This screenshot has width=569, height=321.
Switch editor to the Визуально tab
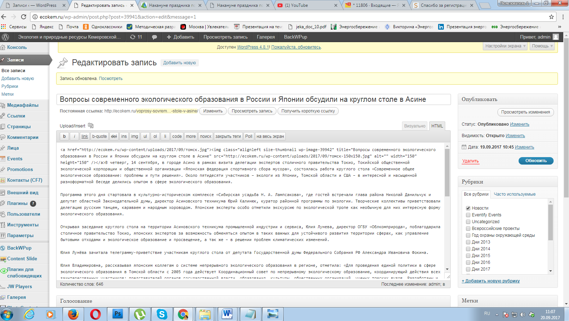pyautogui.click(x=415, y=126)
